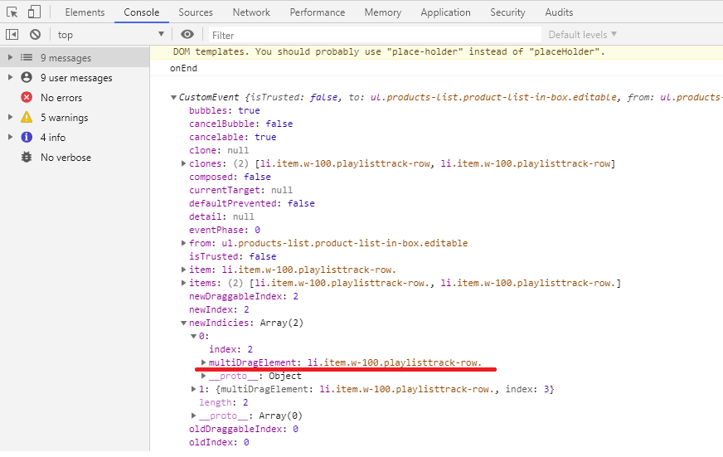Viewport: 723px width, 457px height.
Task: Open the Elements tab
Action: point(85,12)
